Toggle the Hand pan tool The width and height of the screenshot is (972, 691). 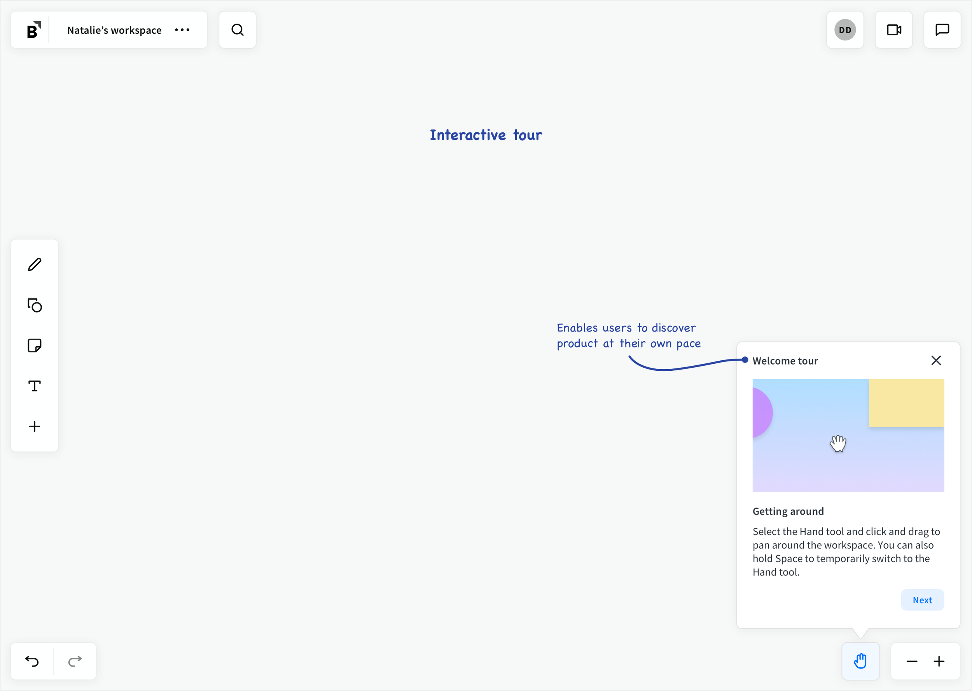point(860,661)
